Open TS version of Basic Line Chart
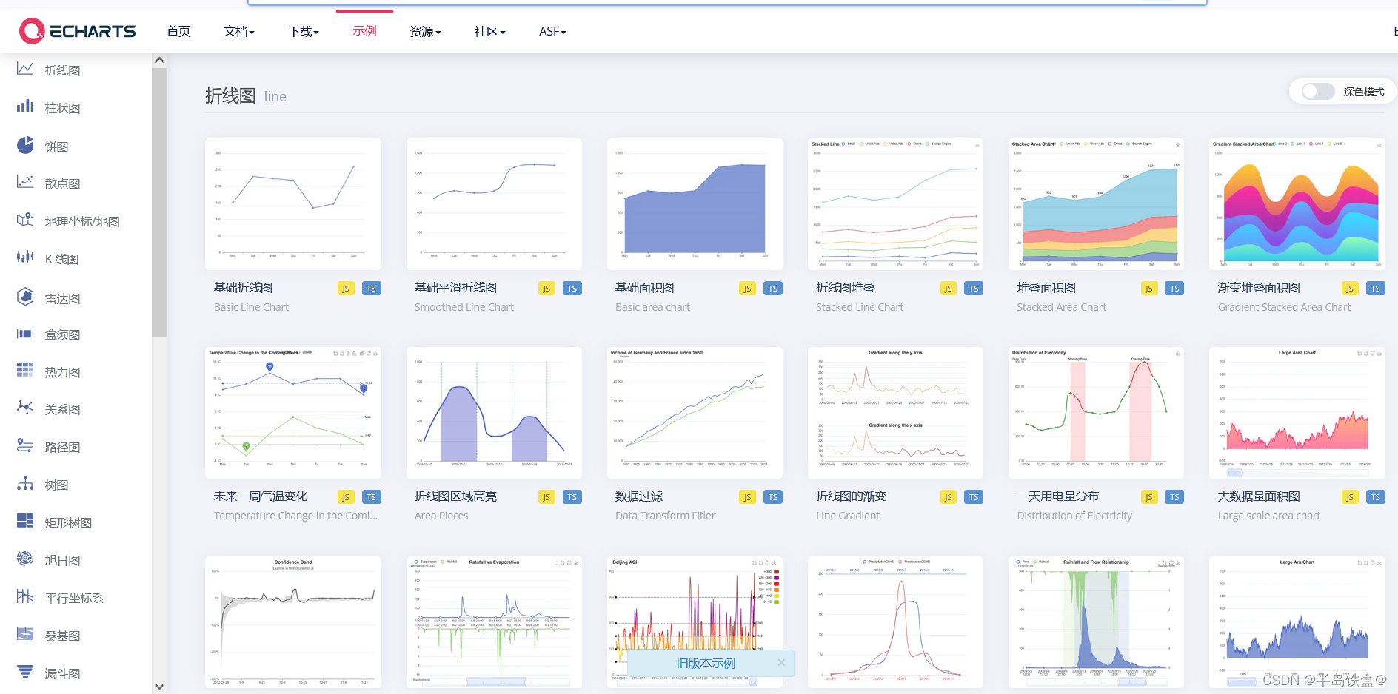This screenshot has width=1398, height=694. point(372,289)
